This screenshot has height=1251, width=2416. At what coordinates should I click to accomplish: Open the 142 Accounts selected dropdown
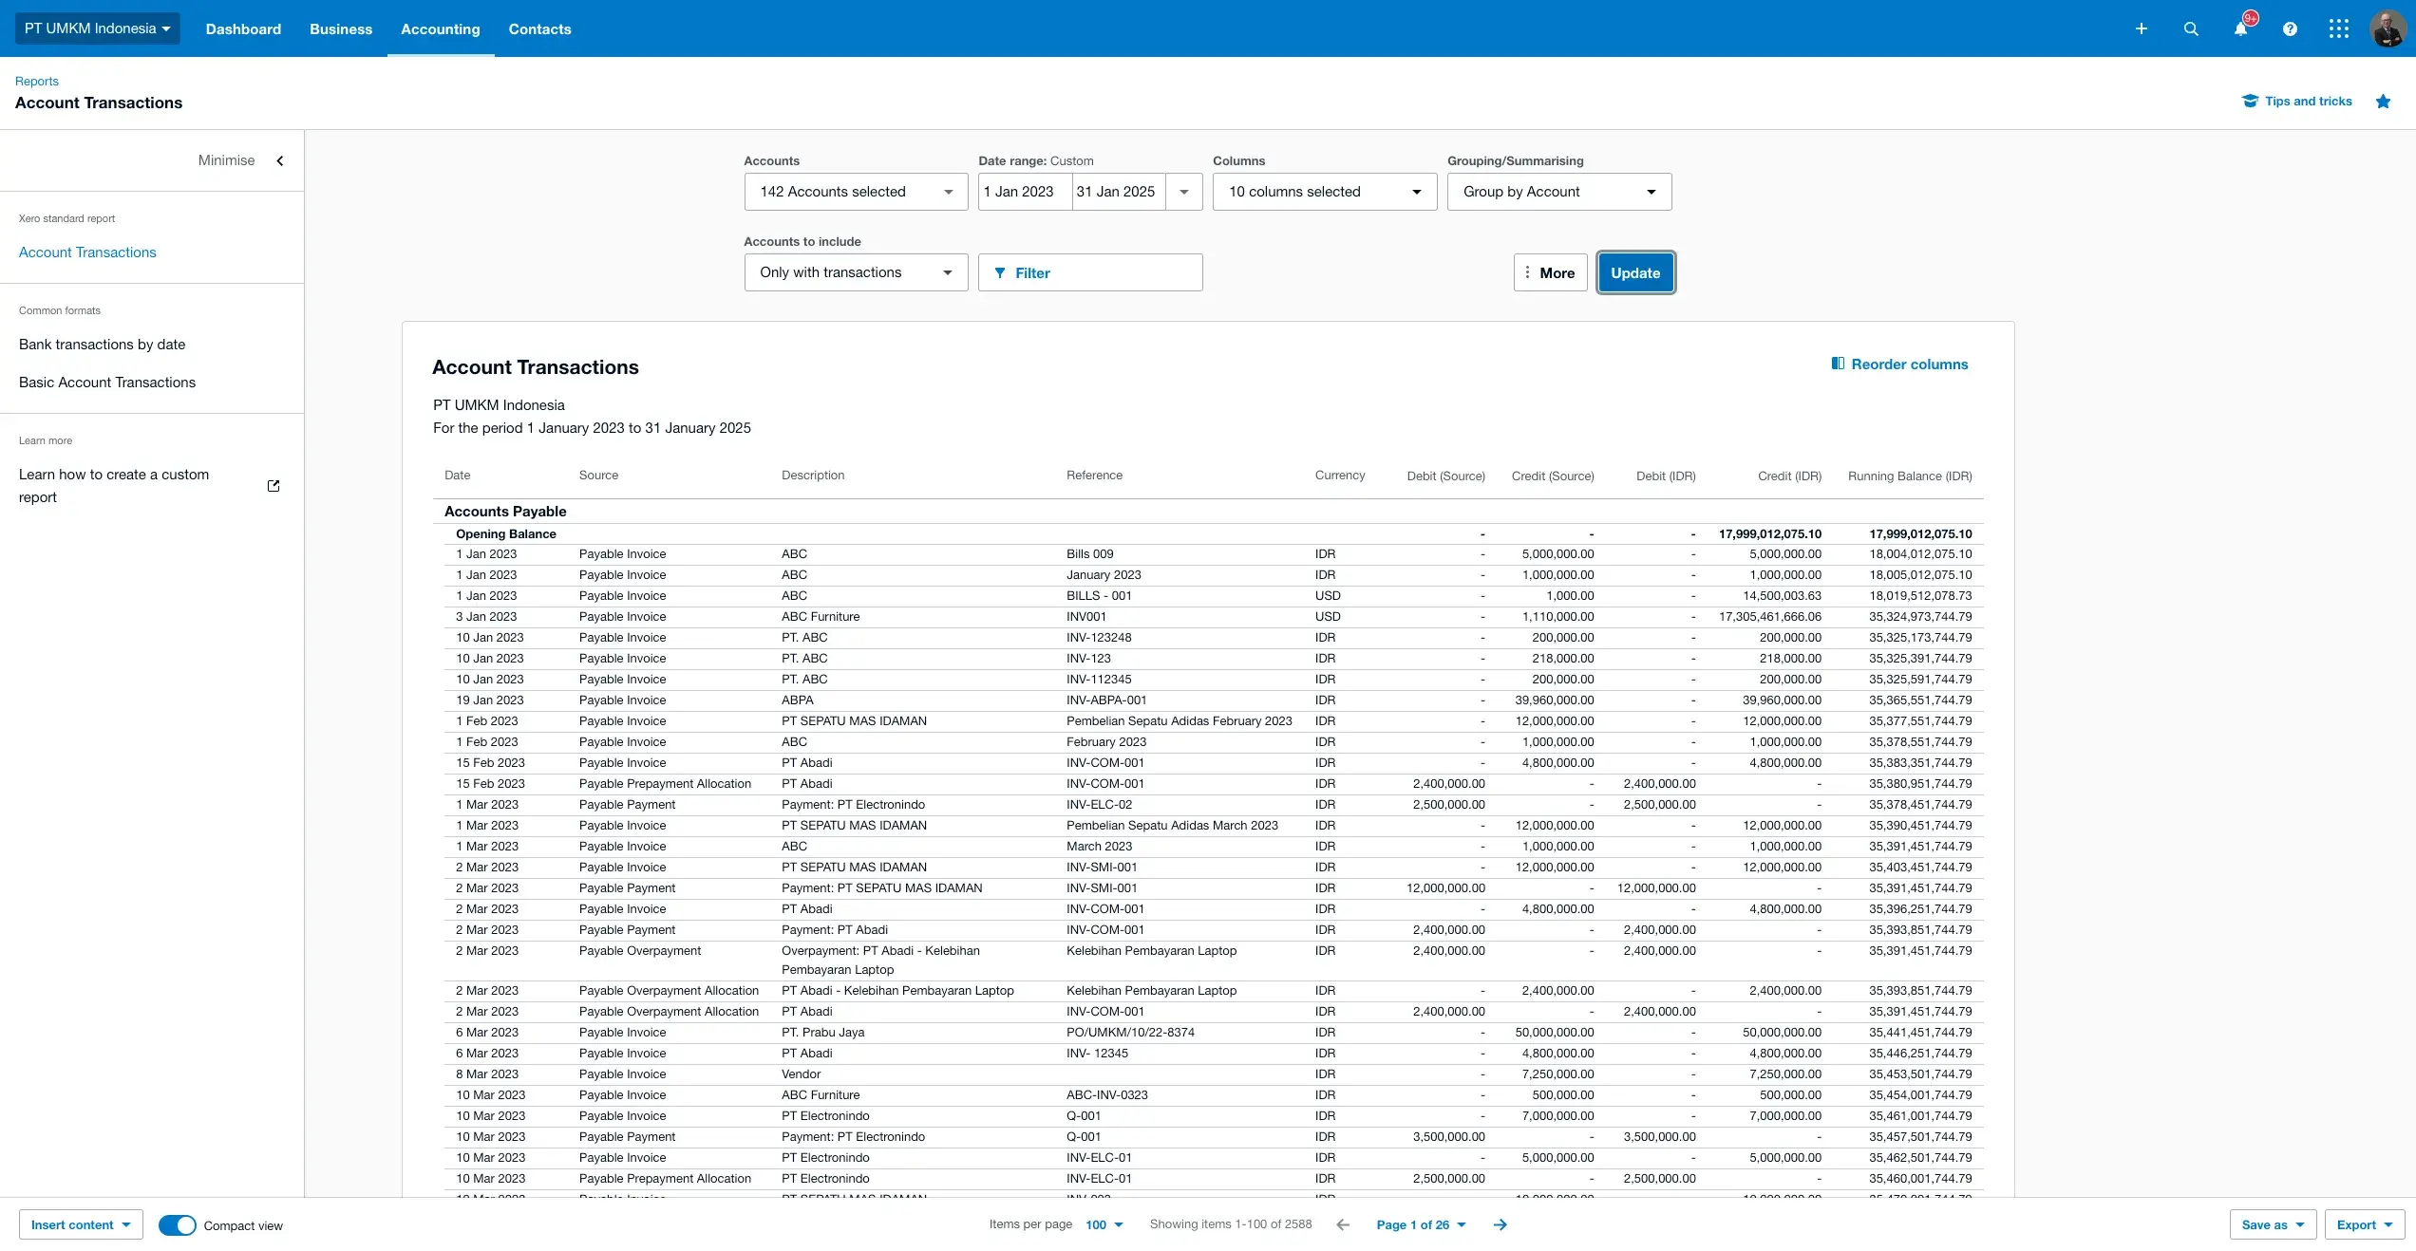855,191
